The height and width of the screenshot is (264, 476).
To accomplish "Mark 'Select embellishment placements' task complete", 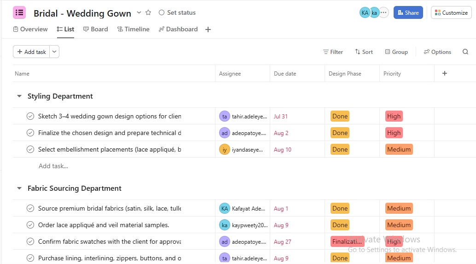I will (x=30, y=149).
